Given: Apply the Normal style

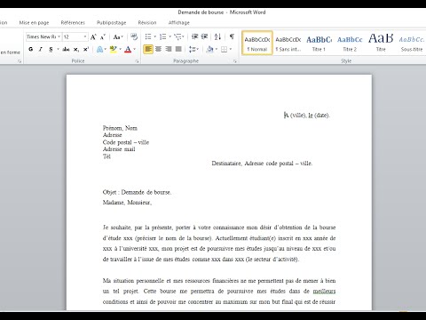Looking at the screenshot, I should (x=257, y=43).
